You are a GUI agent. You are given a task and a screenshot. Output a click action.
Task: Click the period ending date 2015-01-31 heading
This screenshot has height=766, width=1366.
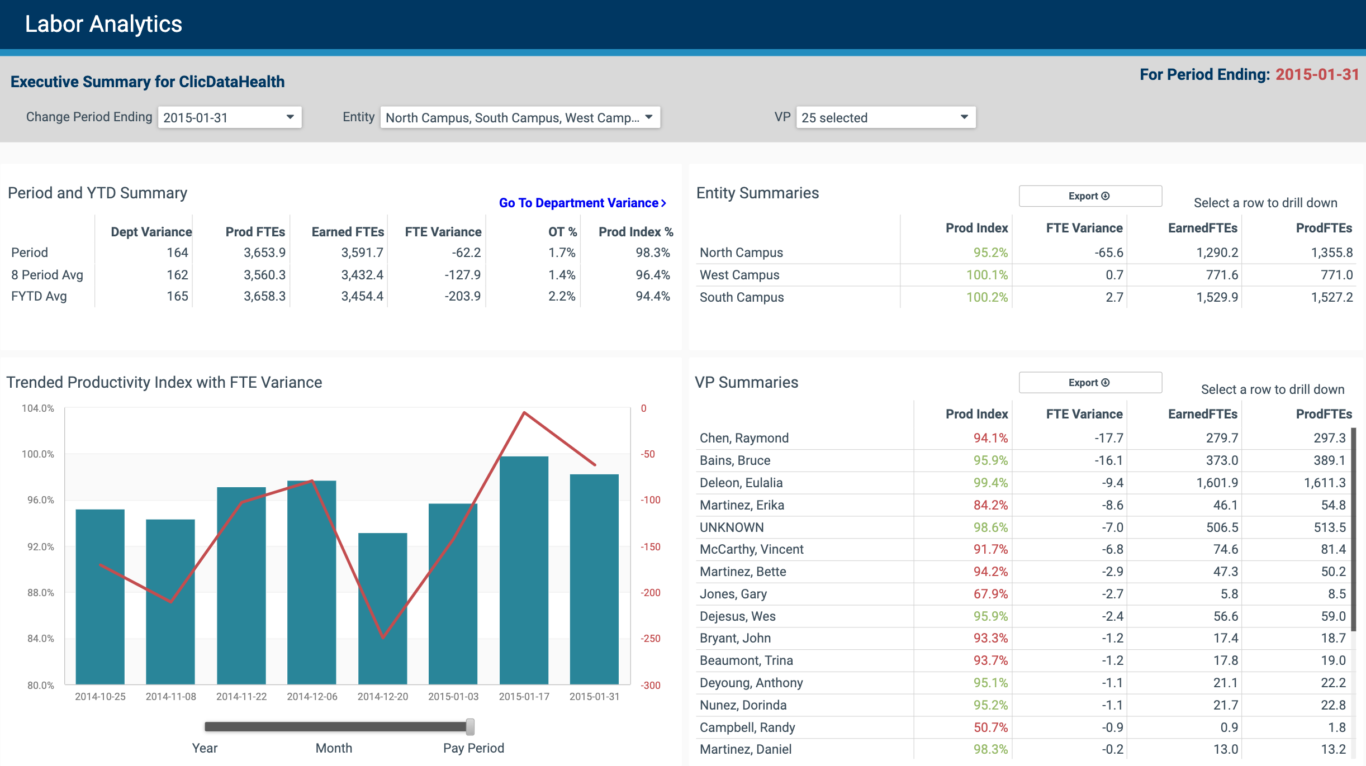pos(1317,74)
